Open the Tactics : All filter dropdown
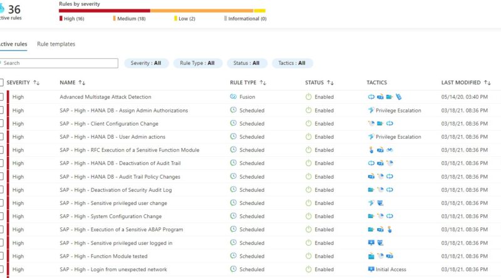 click(292, 63)
